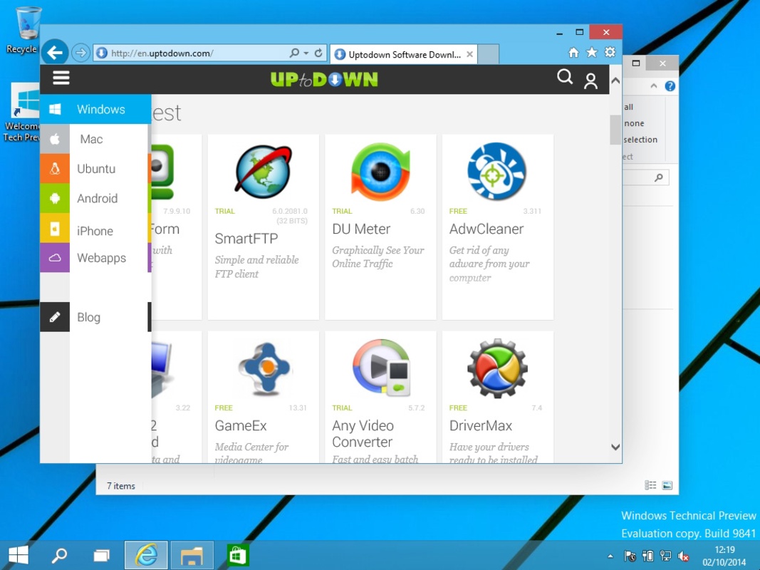Viewport: 760px width, 570px height.
Task: Open the iPhone section on Uptodown
Action: 95,231
